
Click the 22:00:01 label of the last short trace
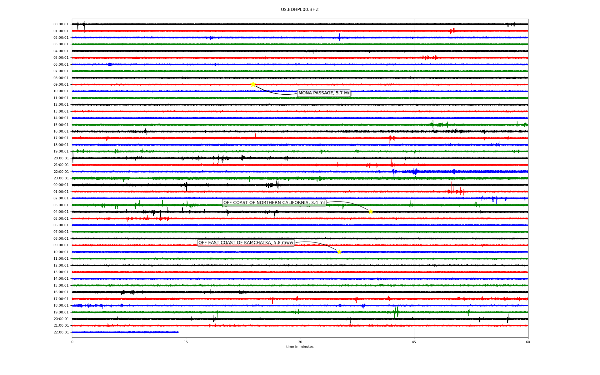[x=61, y=332]
